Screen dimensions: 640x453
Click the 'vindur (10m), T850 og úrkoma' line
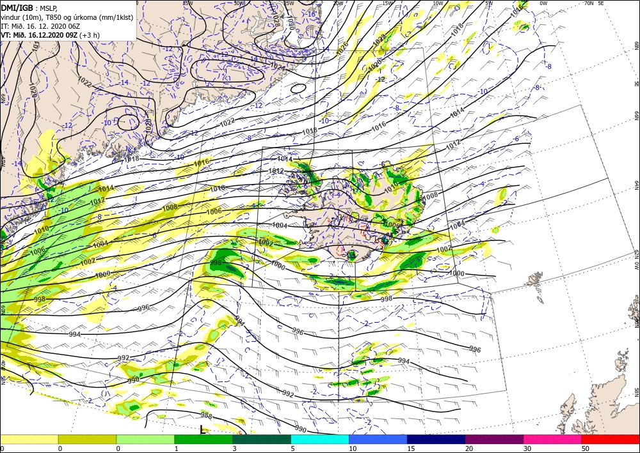coord(67,17)
